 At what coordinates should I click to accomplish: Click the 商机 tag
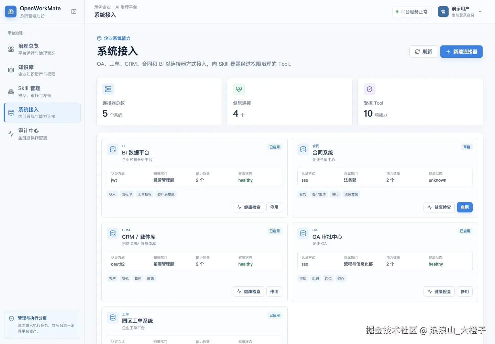pyautogui.click(x=125, y=279)
